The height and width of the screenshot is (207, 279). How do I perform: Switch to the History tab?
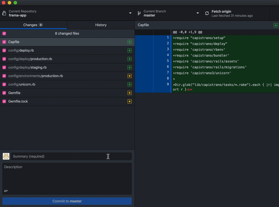click(101, 25)
